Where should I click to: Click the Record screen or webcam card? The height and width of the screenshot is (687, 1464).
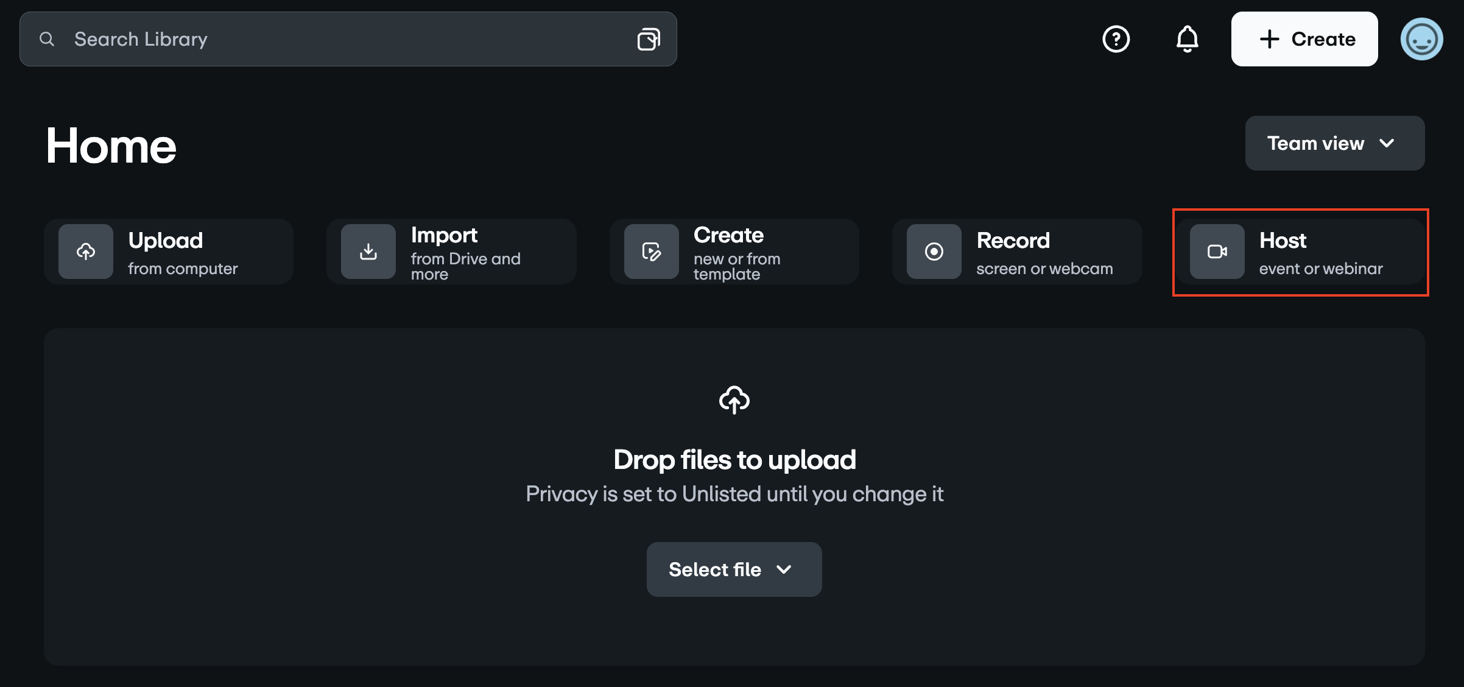click(1017, 252)
